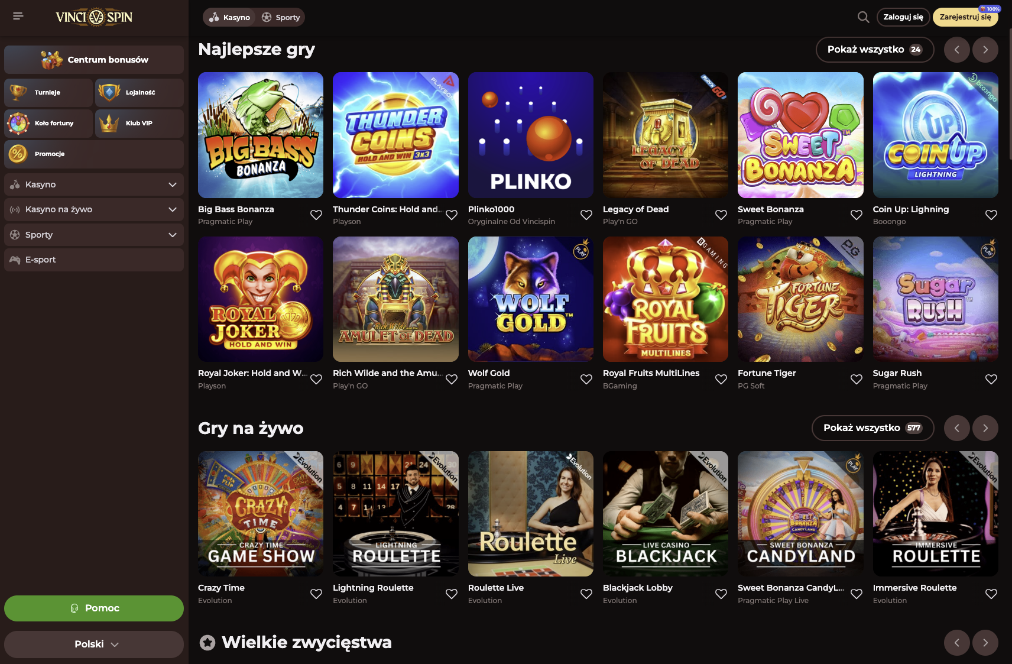Viewport: 1012px width, 664px height.
Task: Open the hamburger sidebar menu icon
Action: click(x=18, y=17)
